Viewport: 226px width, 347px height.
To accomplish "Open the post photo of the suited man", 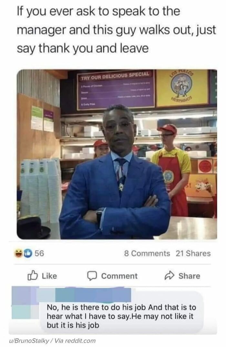I will (x=117, y=154).
